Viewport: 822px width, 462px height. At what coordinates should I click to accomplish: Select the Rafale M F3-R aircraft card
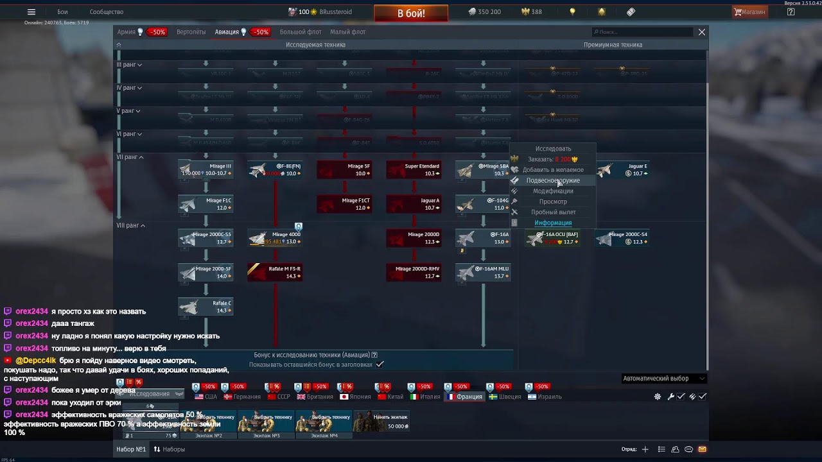(x=275, y=272)
